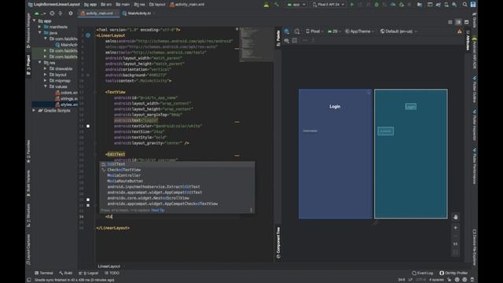Open the Pixel 2 API 24 device dropdown
Viewport: 503px width, 283px height.
pyautogui.click(x=329, y=5)
